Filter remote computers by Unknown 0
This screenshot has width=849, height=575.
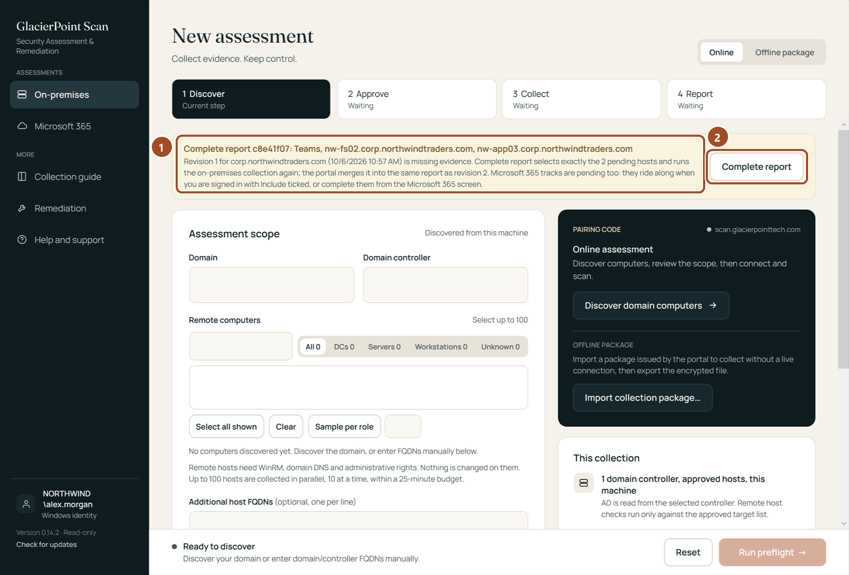coord(500,347)
